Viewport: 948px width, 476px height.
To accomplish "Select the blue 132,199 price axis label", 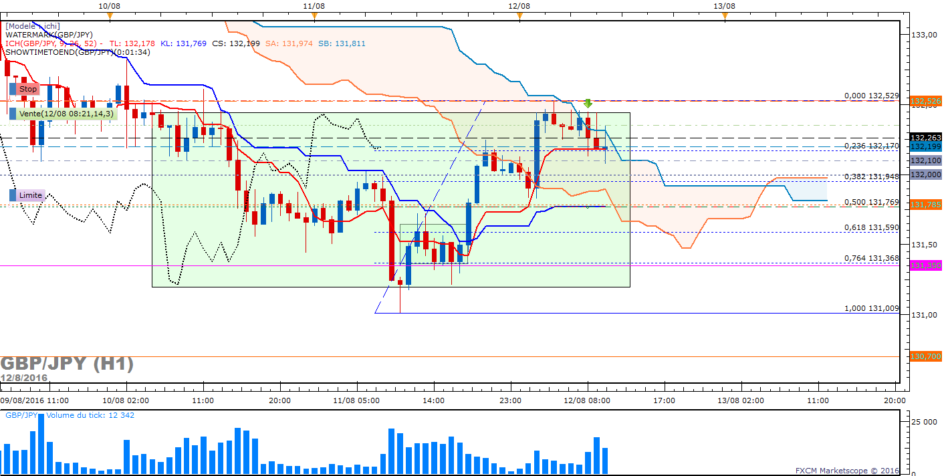I will pyautogui.click(x=927, y=146).
